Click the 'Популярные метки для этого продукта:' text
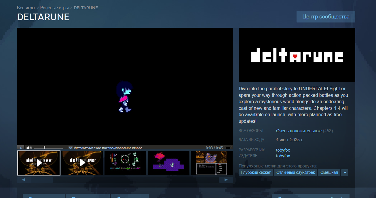Viewport: 376px width, 198px height. [x=278, y=166]
